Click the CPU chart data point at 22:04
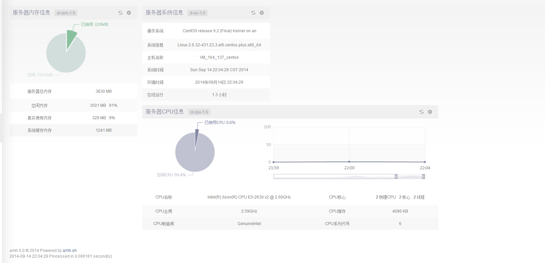 click(425, 162)
